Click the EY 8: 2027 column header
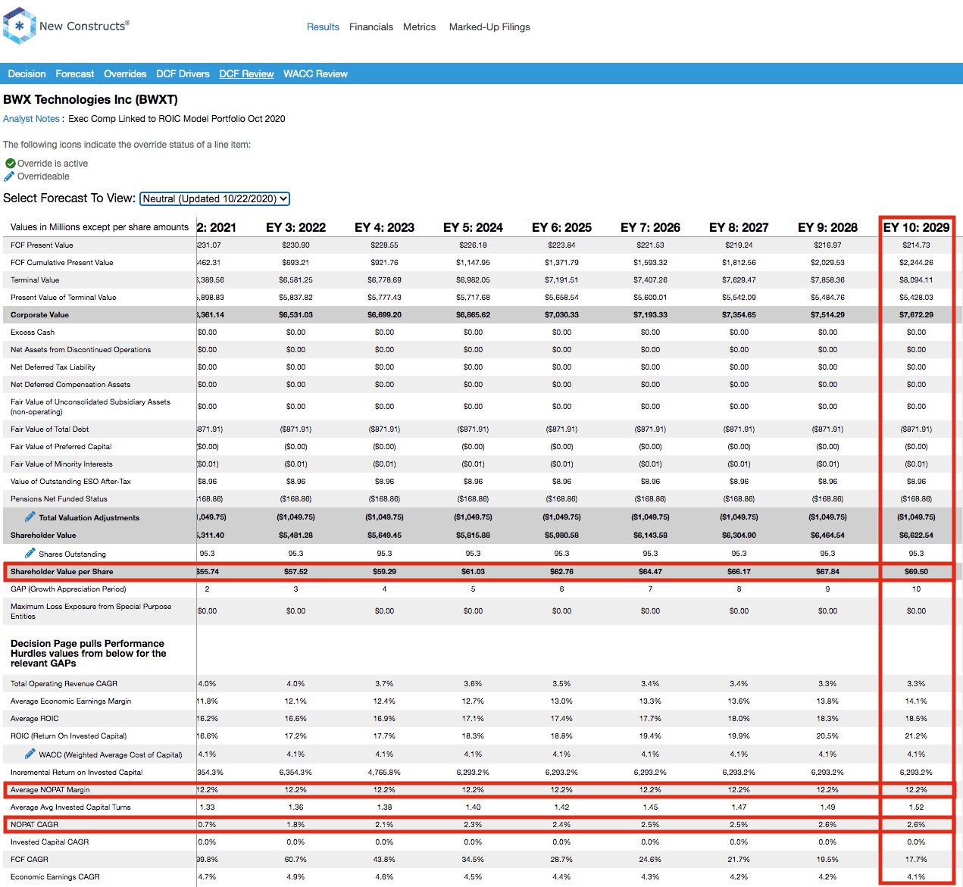This screenshot has height=887, width=963. click(739, 227)
